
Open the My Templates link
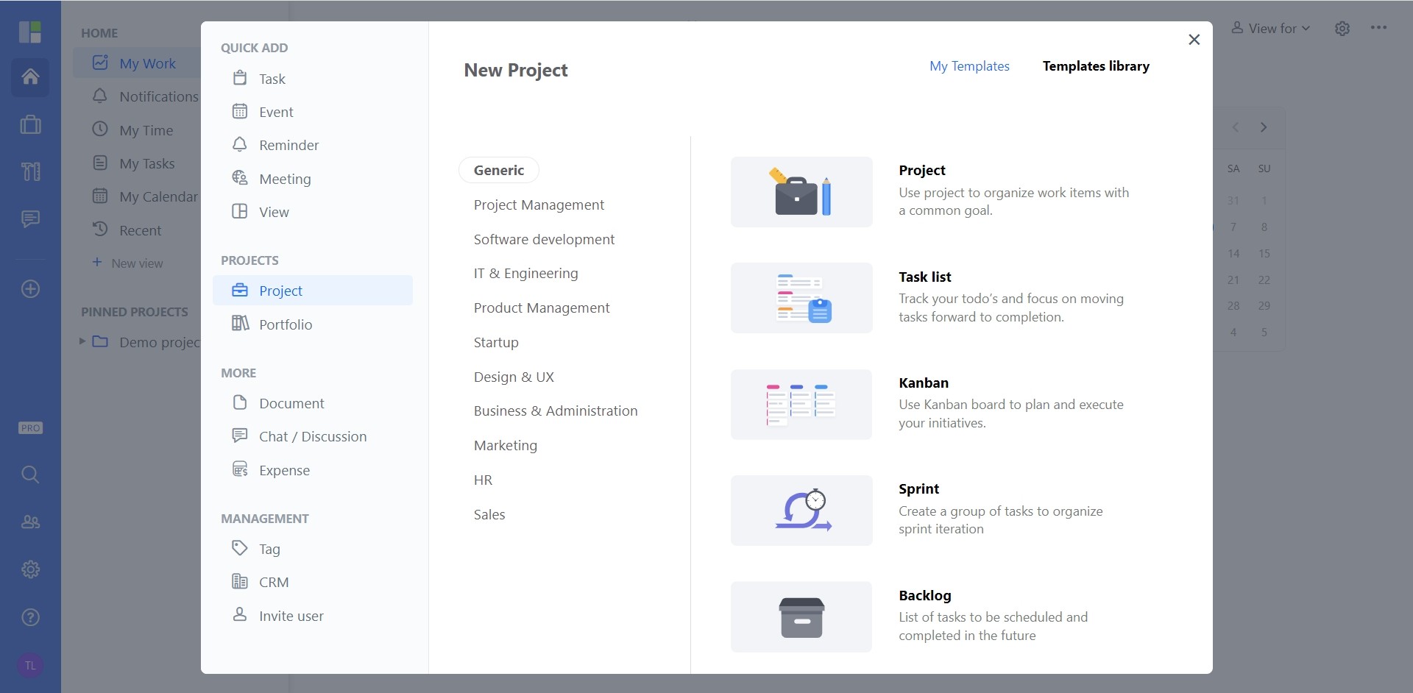pos(969,65)
